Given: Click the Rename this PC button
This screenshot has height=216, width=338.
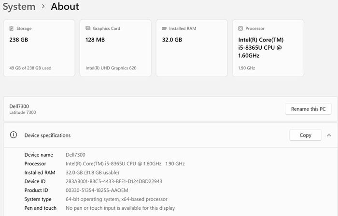Looking at the screenshot, I should coord(308,109).
